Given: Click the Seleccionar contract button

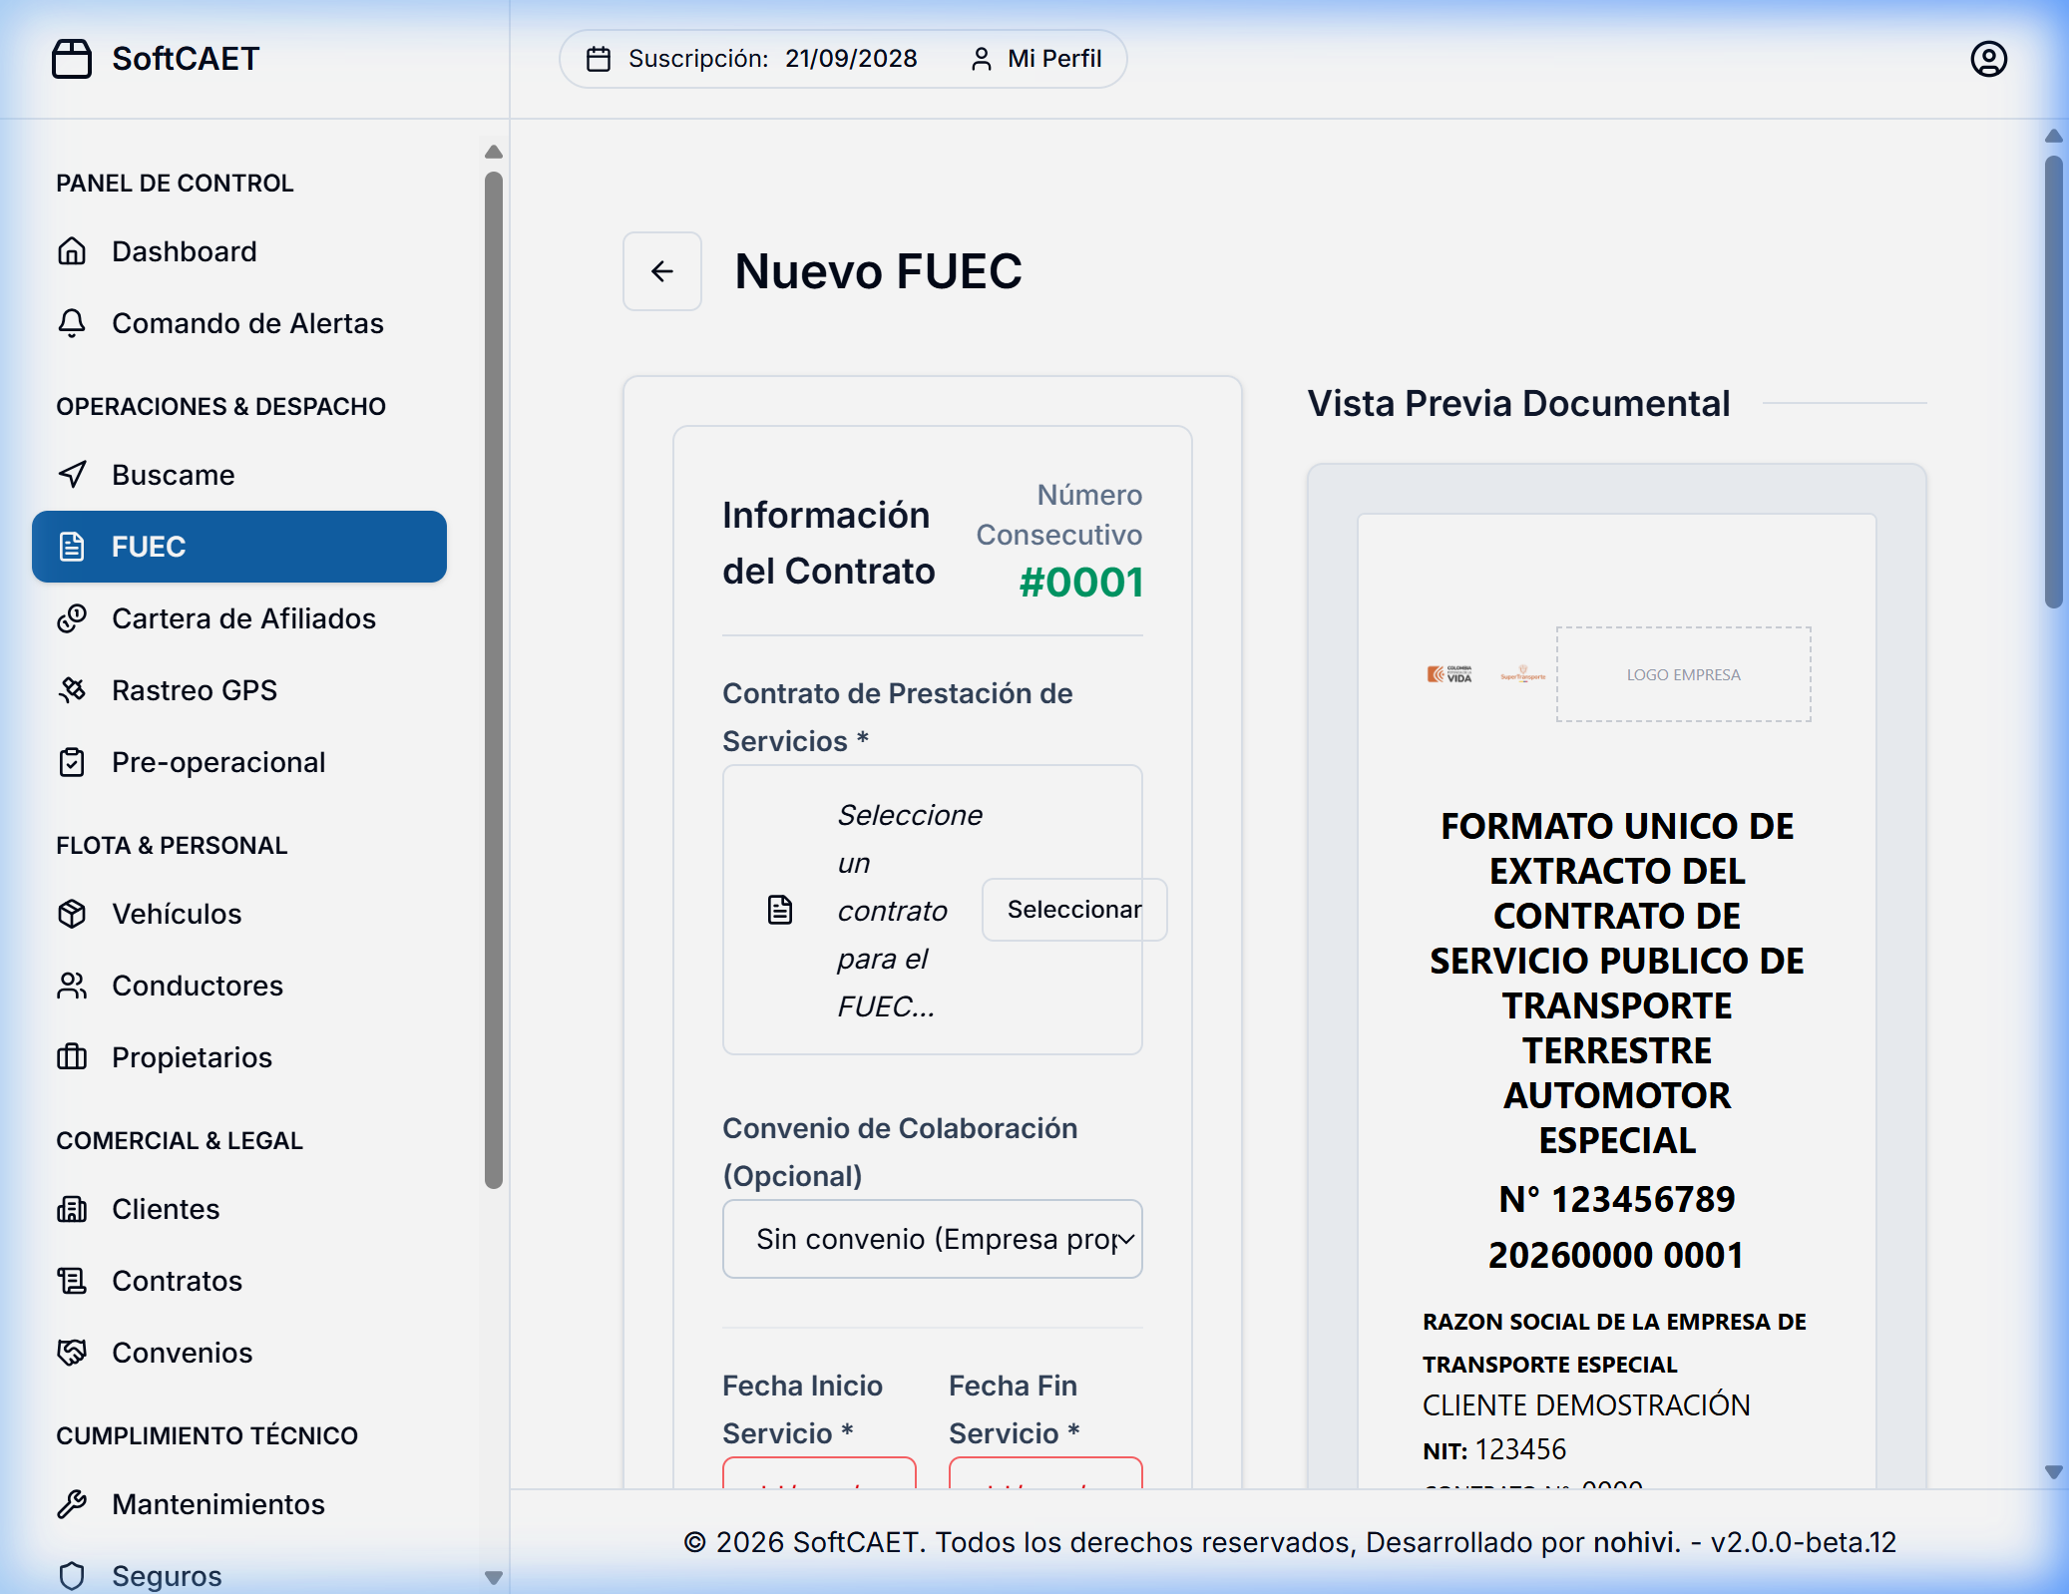Looking at the screenshot, I should (x=1074, y=909).
